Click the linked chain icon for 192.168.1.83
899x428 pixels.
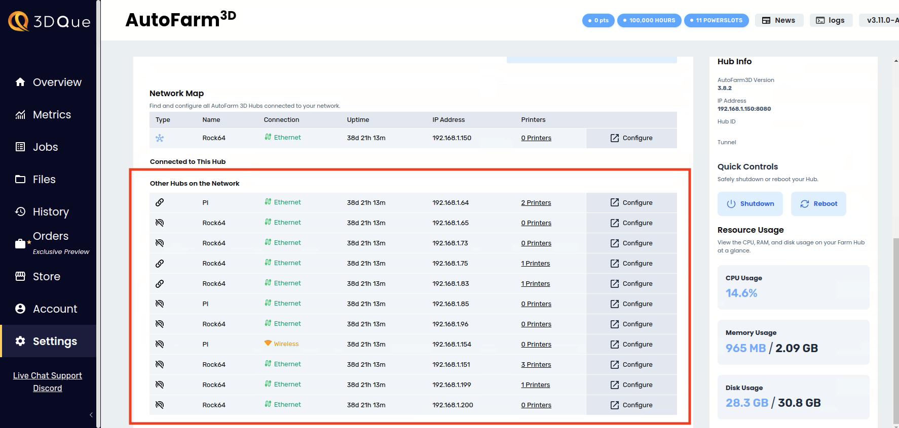click(x=160, y=284)
